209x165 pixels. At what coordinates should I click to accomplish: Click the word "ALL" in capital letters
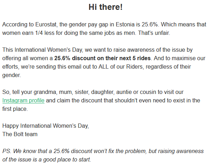click(103, 67)
